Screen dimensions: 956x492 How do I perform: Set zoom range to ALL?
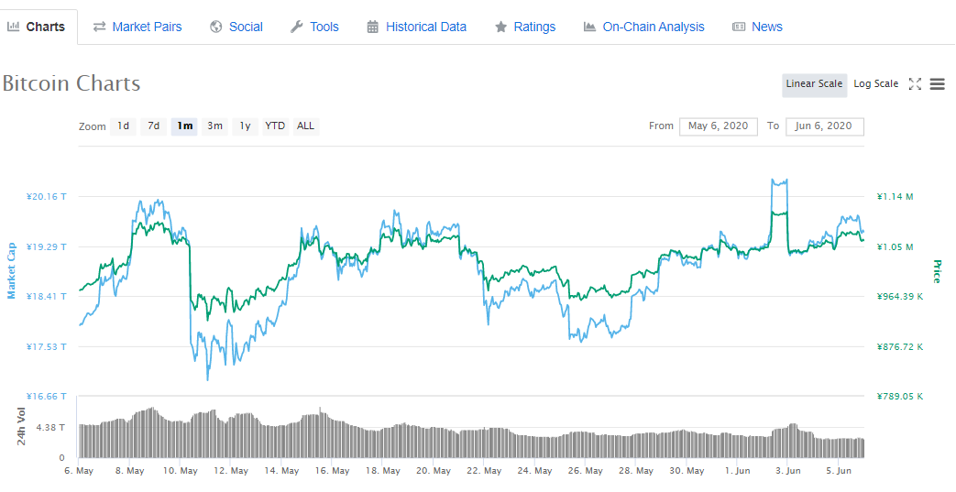(x=305, y=126)
